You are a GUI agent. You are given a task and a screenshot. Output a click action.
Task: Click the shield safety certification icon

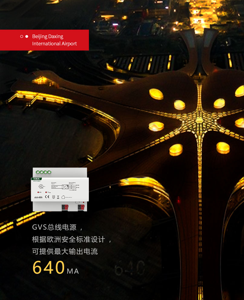click(53, 197)
